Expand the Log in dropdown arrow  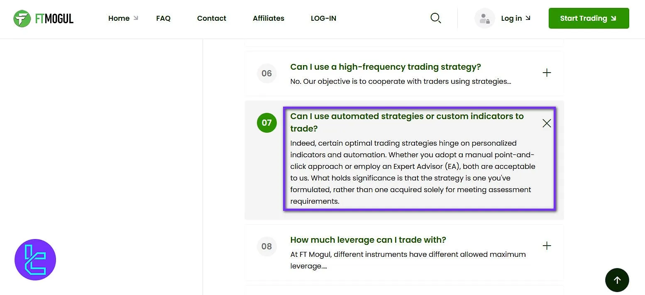coord(528,18)
